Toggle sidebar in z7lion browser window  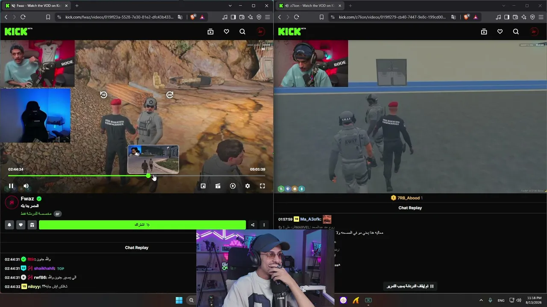(507, 17)
